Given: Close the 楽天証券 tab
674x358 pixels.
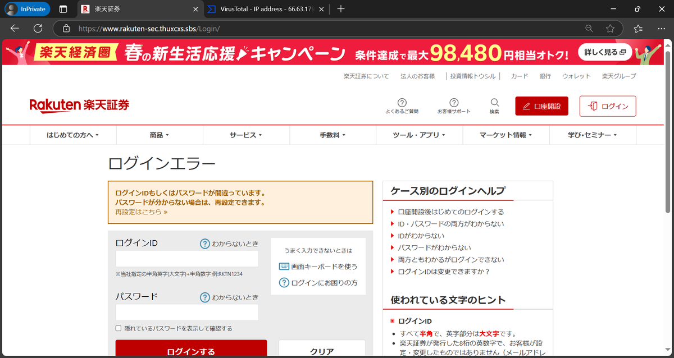Looking at the screenshot, I should pyautogui.click(x=195, y=9).
